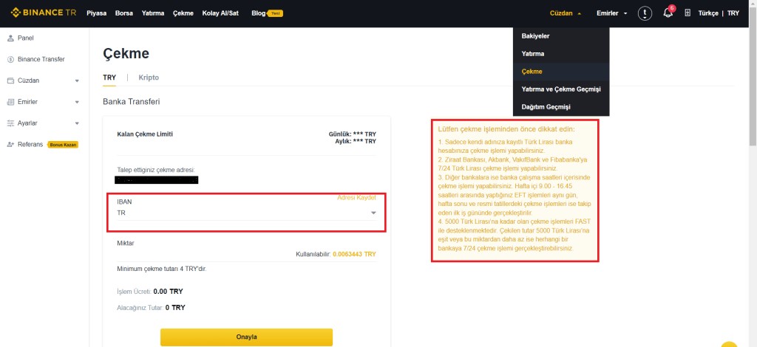Viewport: 757px width, 347px height.
Task: Click the 'İşlem Ücreti: 0.00 TRY' line
Action: pos(150,292)
